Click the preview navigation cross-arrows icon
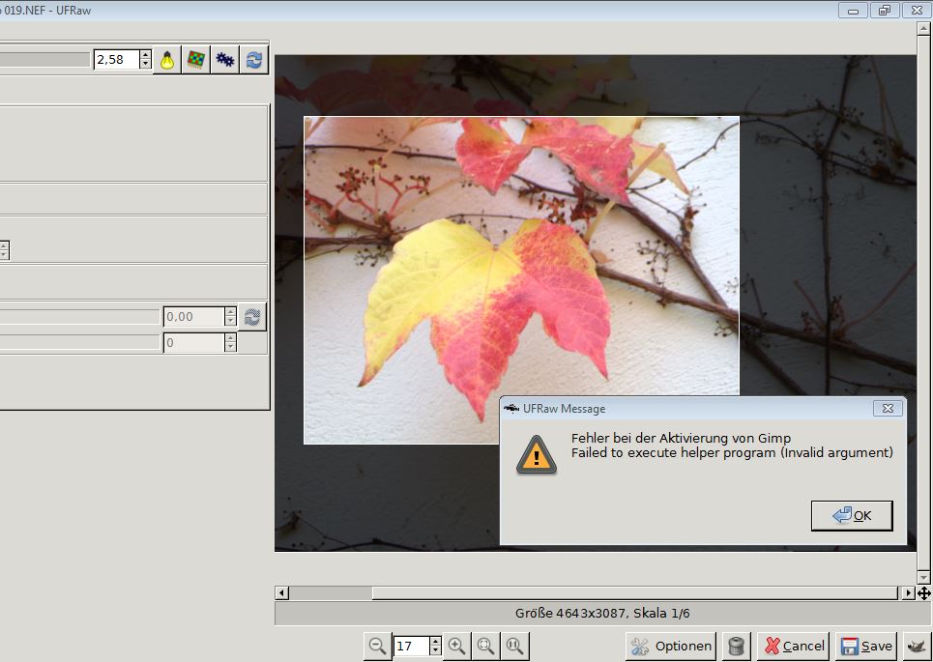 pos(923,592)
